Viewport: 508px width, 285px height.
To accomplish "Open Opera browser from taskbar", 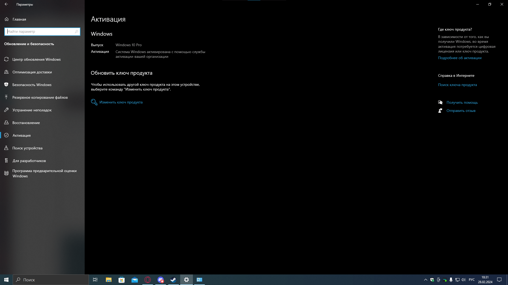I will [x=148, y=280].
